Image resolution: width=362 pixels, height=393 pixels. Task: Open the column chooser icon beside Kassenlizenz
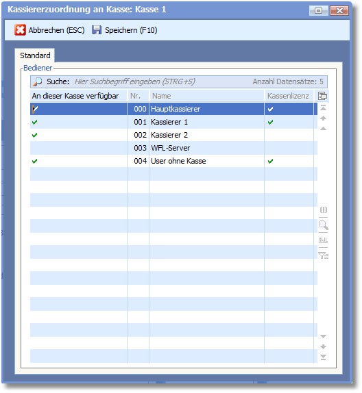coord(322,96)
